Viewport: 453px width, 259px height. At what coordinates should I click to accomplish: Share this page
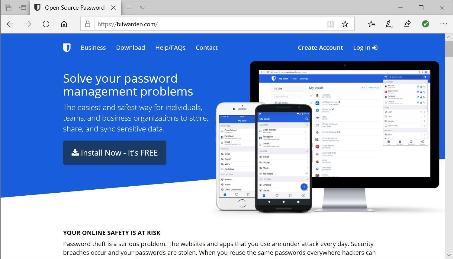pos(407,24)
